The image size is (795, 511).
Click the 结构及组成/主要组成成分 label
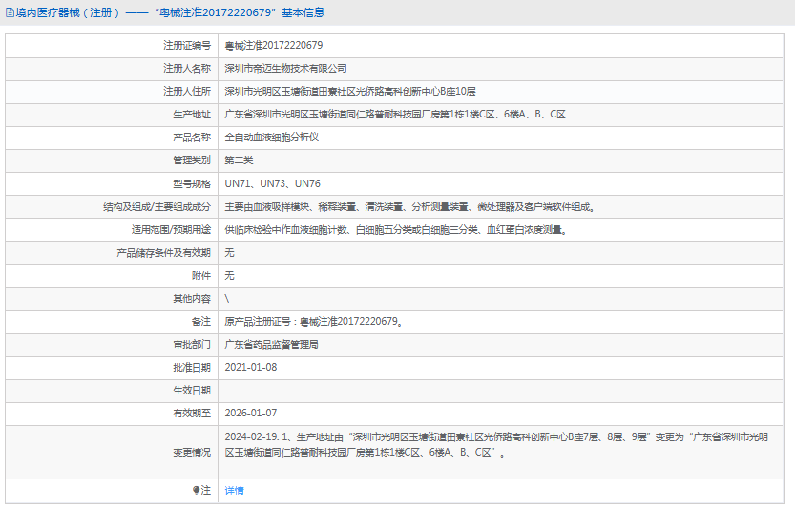157,207
